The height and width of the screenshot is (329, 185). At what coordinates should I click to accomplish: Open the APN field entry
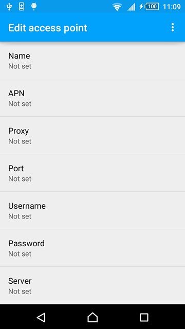point(92,98)
